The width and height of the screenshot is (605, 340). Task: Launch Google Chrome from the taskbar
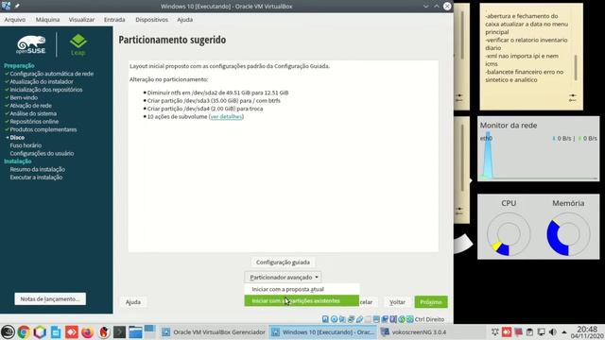point(24,331)
